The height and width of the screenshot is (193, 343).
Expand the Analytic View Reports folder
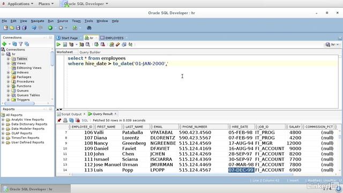click(x=3, y=120)
